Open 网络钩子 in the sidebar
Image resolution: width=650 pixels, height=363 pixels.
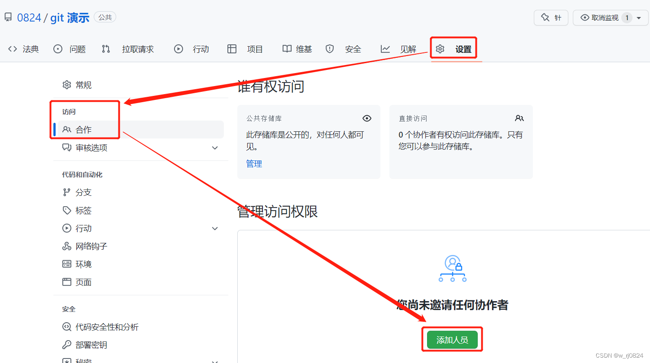click(92, 246)
